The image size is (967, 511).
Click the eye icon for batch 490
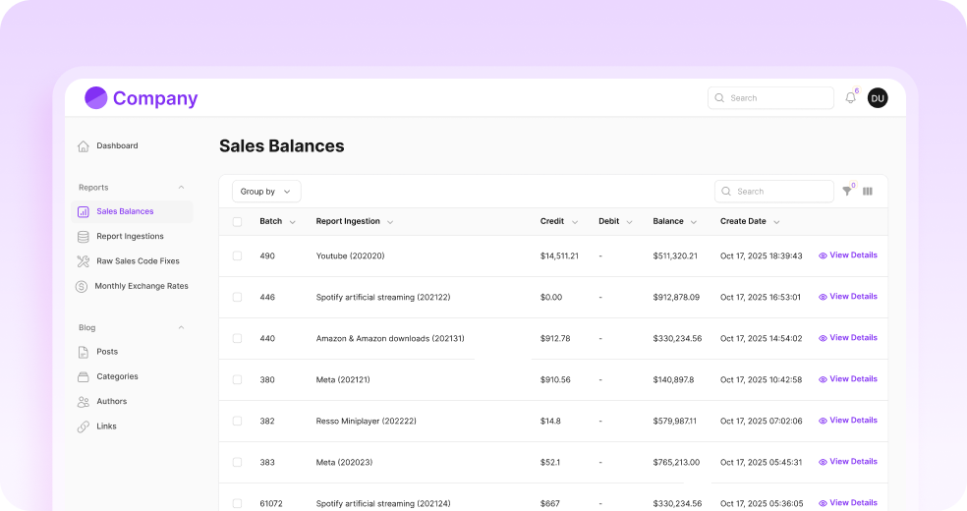pos(823,255)
